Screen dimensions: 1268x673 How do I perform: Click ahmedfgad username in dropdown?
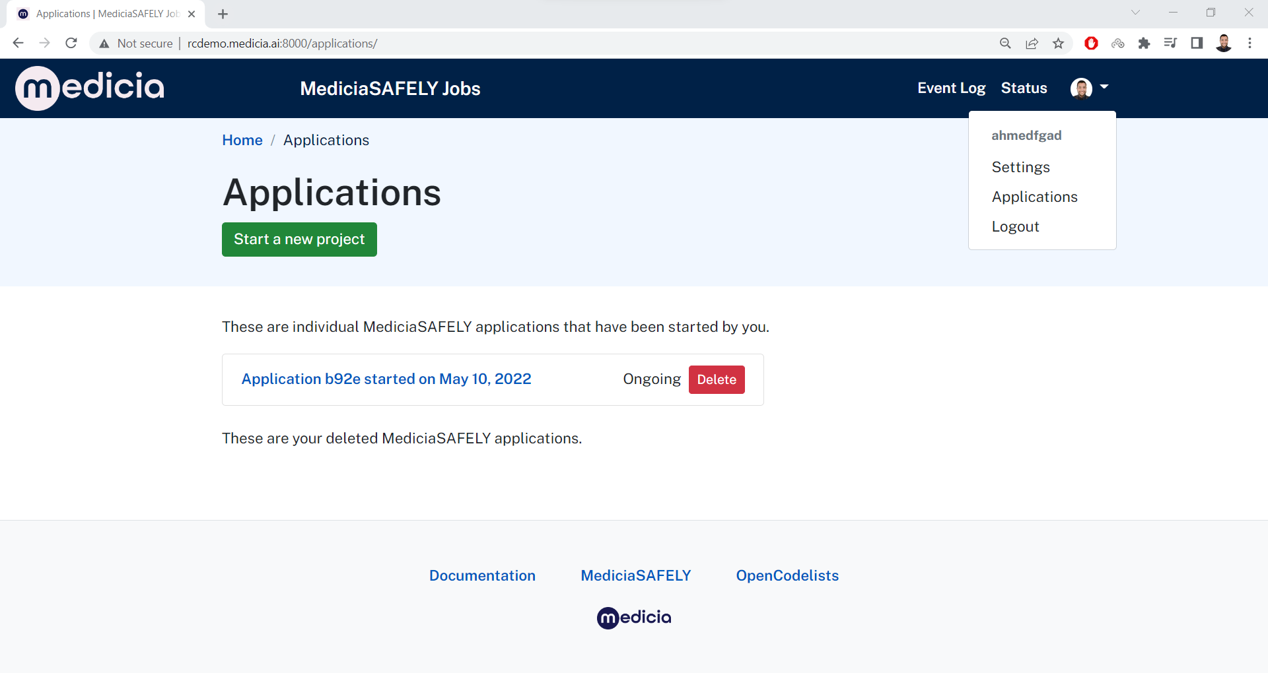(x=1026, y=135)
